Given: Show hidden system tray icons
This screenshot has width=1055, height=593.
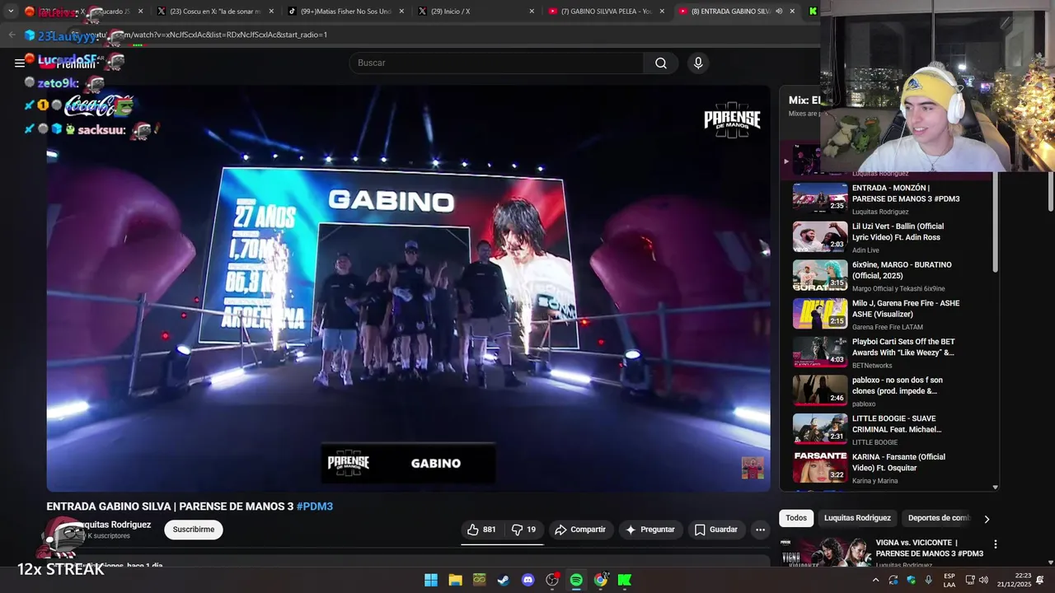Looking at the screenshot, I should [875, 580].
